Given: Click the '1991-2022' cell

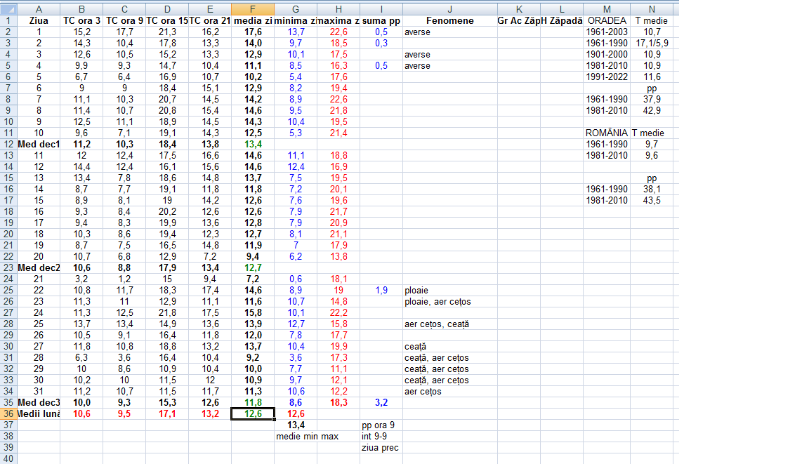Looking at the screenshot, I should (607, 77).
